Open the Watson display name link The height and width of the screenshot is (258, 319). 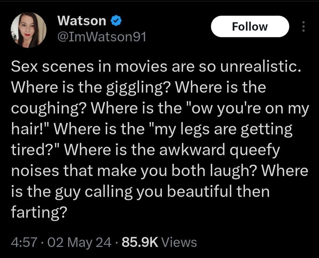[82, 21]
